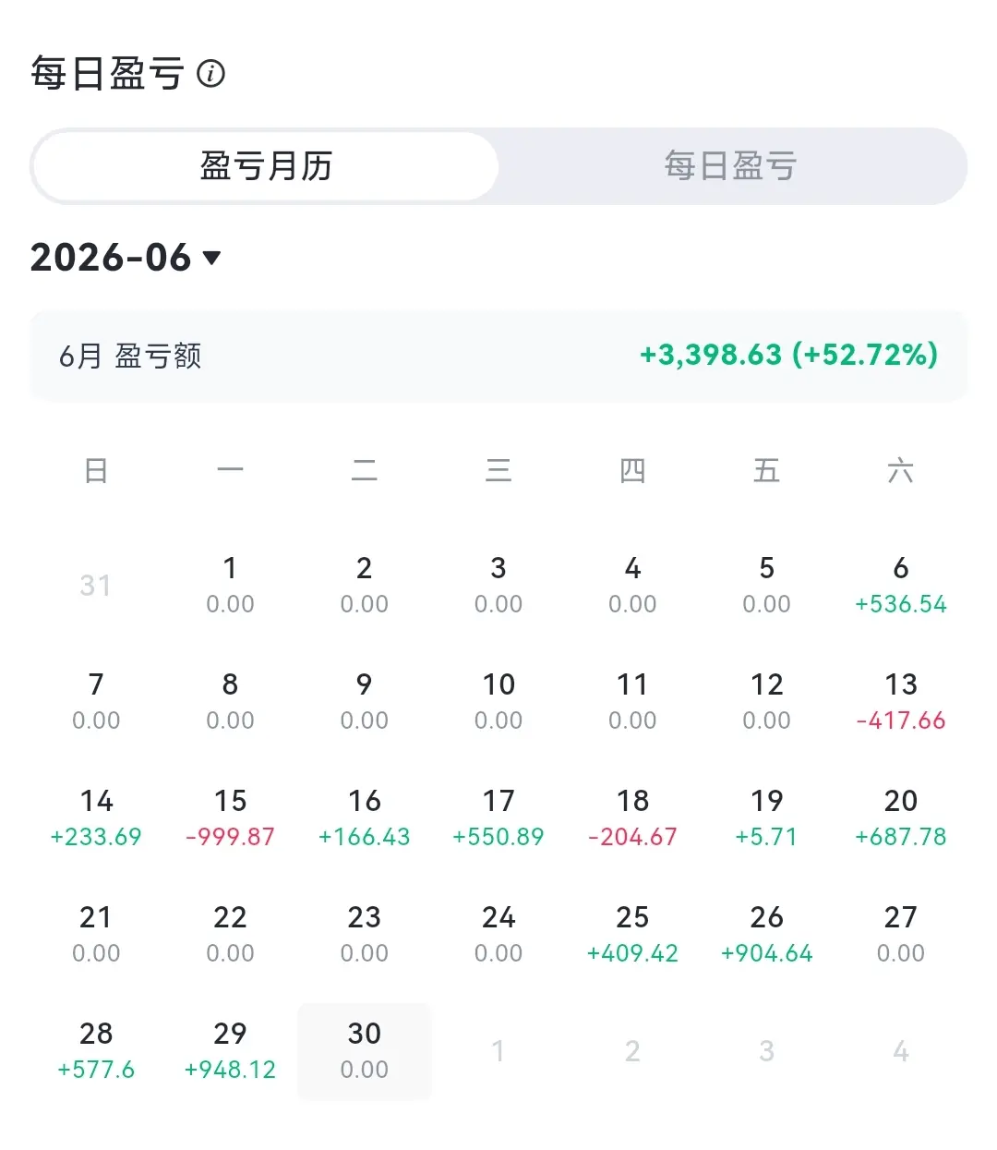Tap greyed-out day 31 of previous month
997x1150 pixels.
96,586
